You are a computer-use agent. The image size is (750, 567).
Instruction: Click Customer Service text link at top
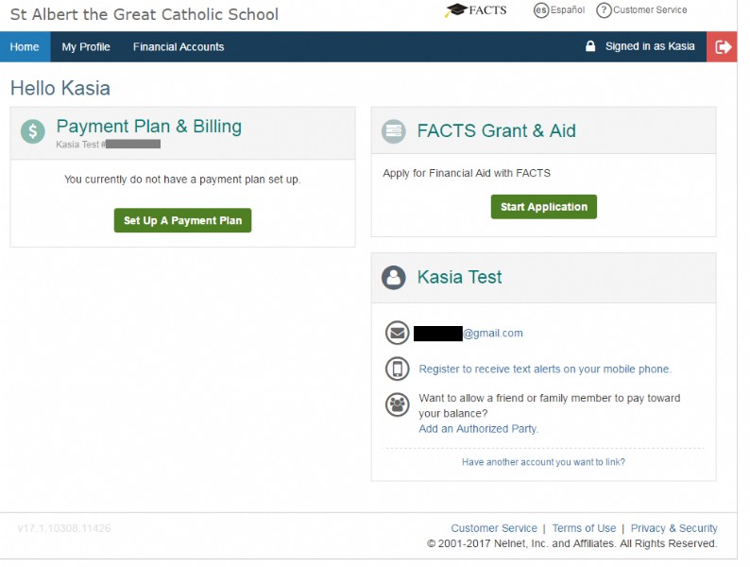click(x=650, y=10)
